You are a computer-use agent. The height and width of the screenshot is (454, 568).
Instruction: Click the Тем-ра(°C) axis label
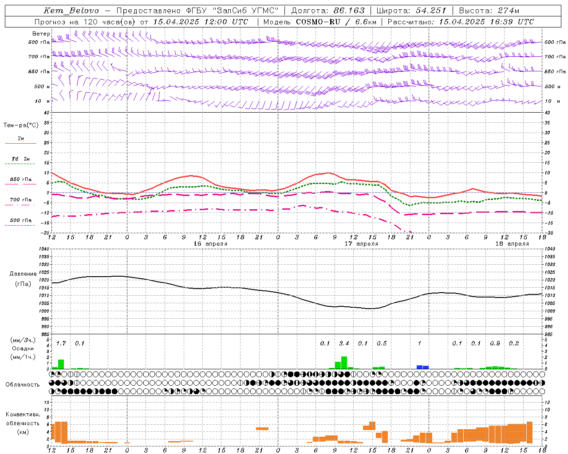point(21,125)
